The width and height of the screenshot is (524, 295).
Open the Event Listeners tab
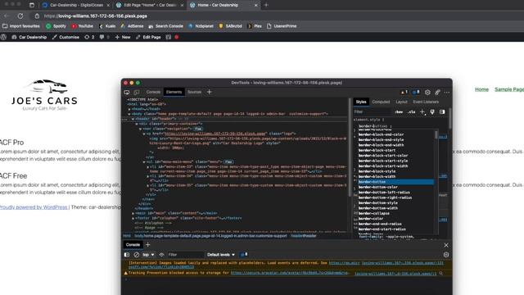426,102
